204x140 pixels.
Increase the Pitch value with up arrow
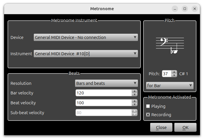pyautogui.click(x=174, y=72)
